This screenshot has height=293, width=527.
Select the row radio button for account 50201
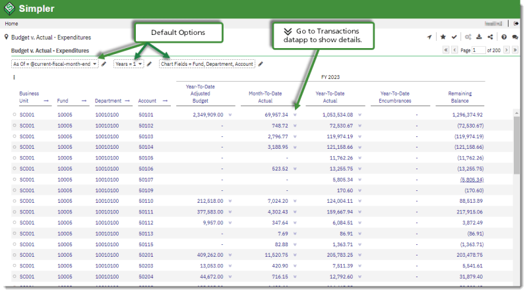click(15, 255)
